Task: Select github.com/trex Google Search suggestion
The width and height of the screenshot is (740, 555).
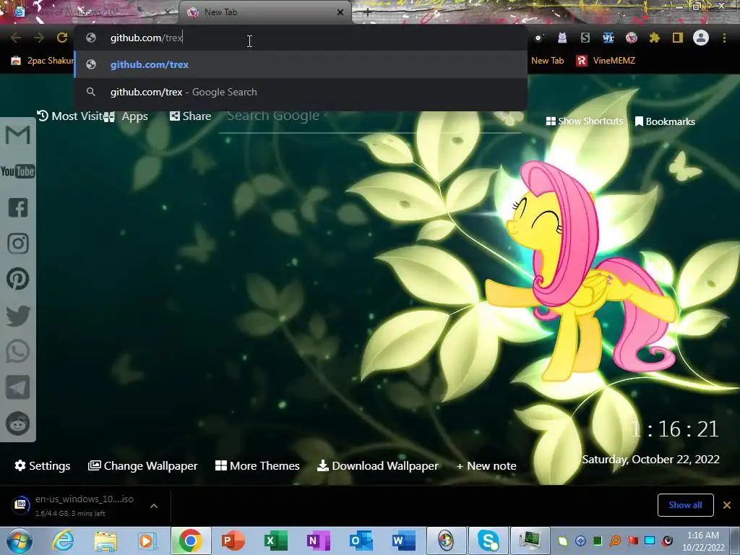Action: click(x=301, y=92)
